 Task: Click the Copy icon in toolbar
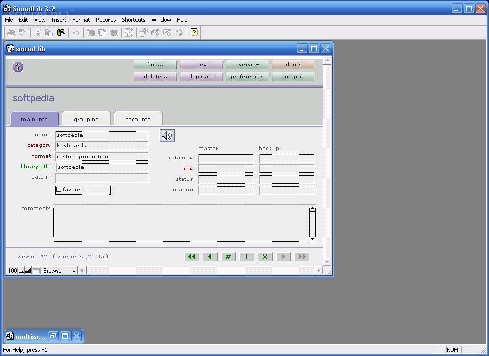(x=49, y=33)
